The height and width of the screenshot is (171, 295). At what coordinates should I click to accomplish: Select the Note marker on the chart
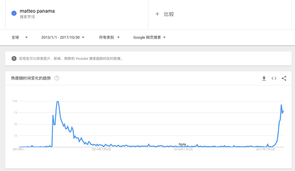[x=182, y=144]
